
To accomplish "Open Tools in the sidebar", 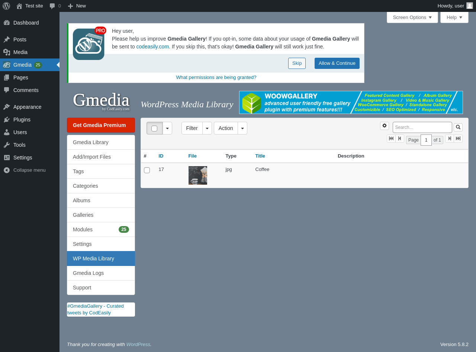I will click(x=30, y=145).
